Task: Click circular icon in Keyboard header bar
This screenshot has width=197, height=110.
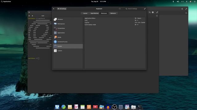Action: (x=120, y=9)
